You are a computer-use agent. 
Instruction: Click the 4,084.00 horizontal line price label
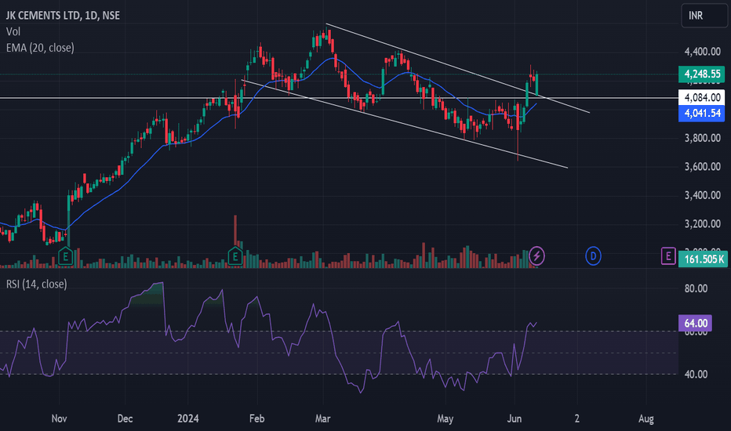[702, 97]
